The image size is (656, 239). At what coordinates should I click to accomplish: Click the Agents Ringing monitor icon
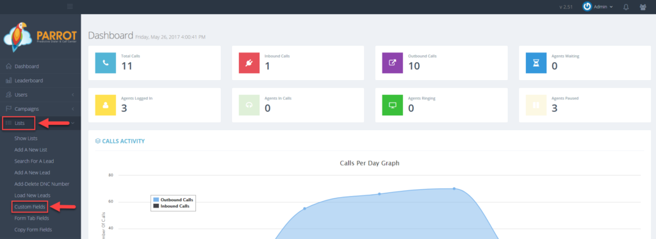pyautogui.click(x=393, y=105)
